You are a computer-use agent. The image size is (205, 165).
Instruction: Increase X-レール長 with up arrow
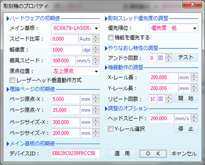[194, 75]
